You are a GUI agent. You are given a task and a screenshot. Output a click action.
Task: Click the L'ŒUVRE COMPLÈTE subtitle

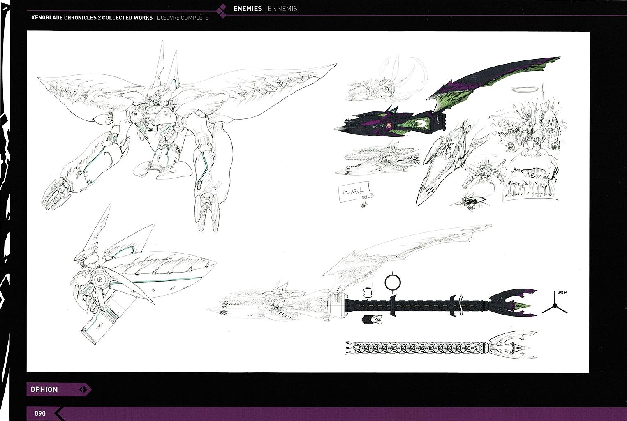pyautogui.click(x=183, y=18)
